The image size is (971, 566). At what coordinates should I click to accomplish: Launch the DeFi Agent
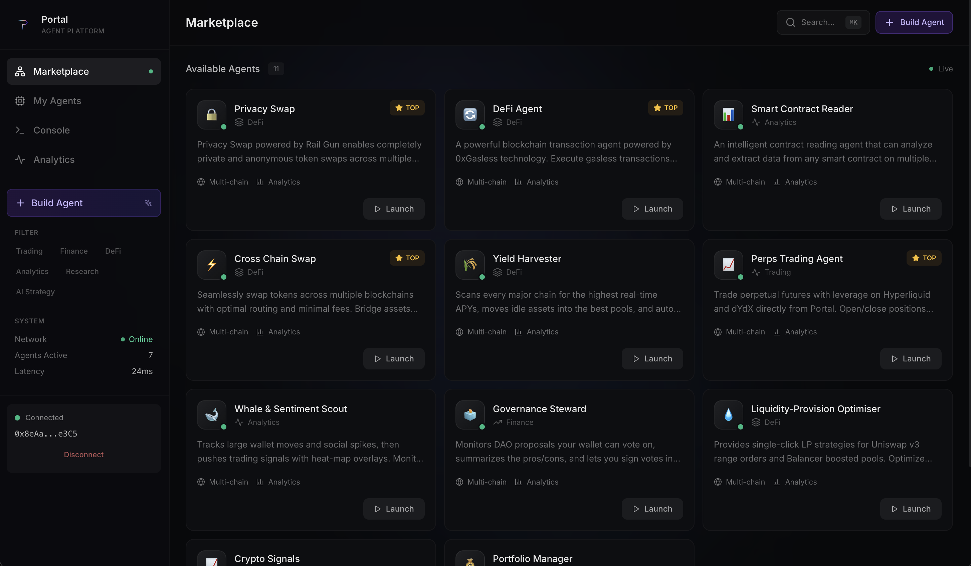[x=652, y=208]
